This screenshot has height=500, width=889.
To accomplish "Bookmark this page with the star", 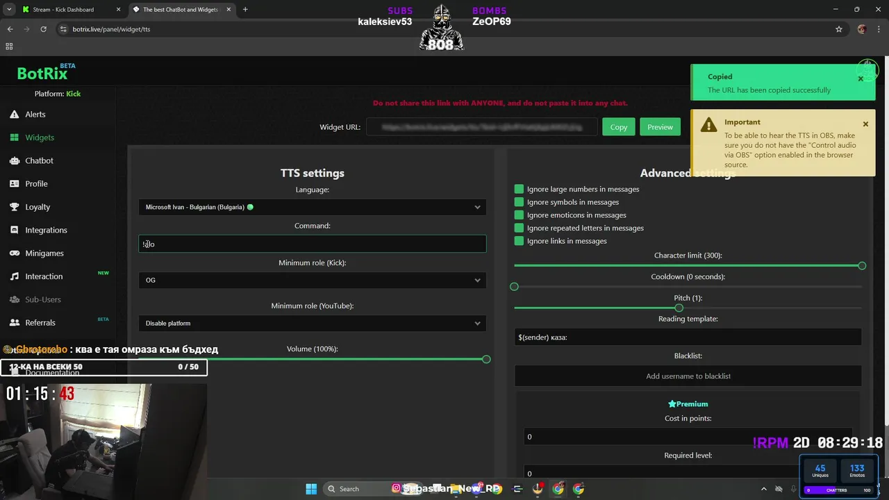I will coord(839,29).
